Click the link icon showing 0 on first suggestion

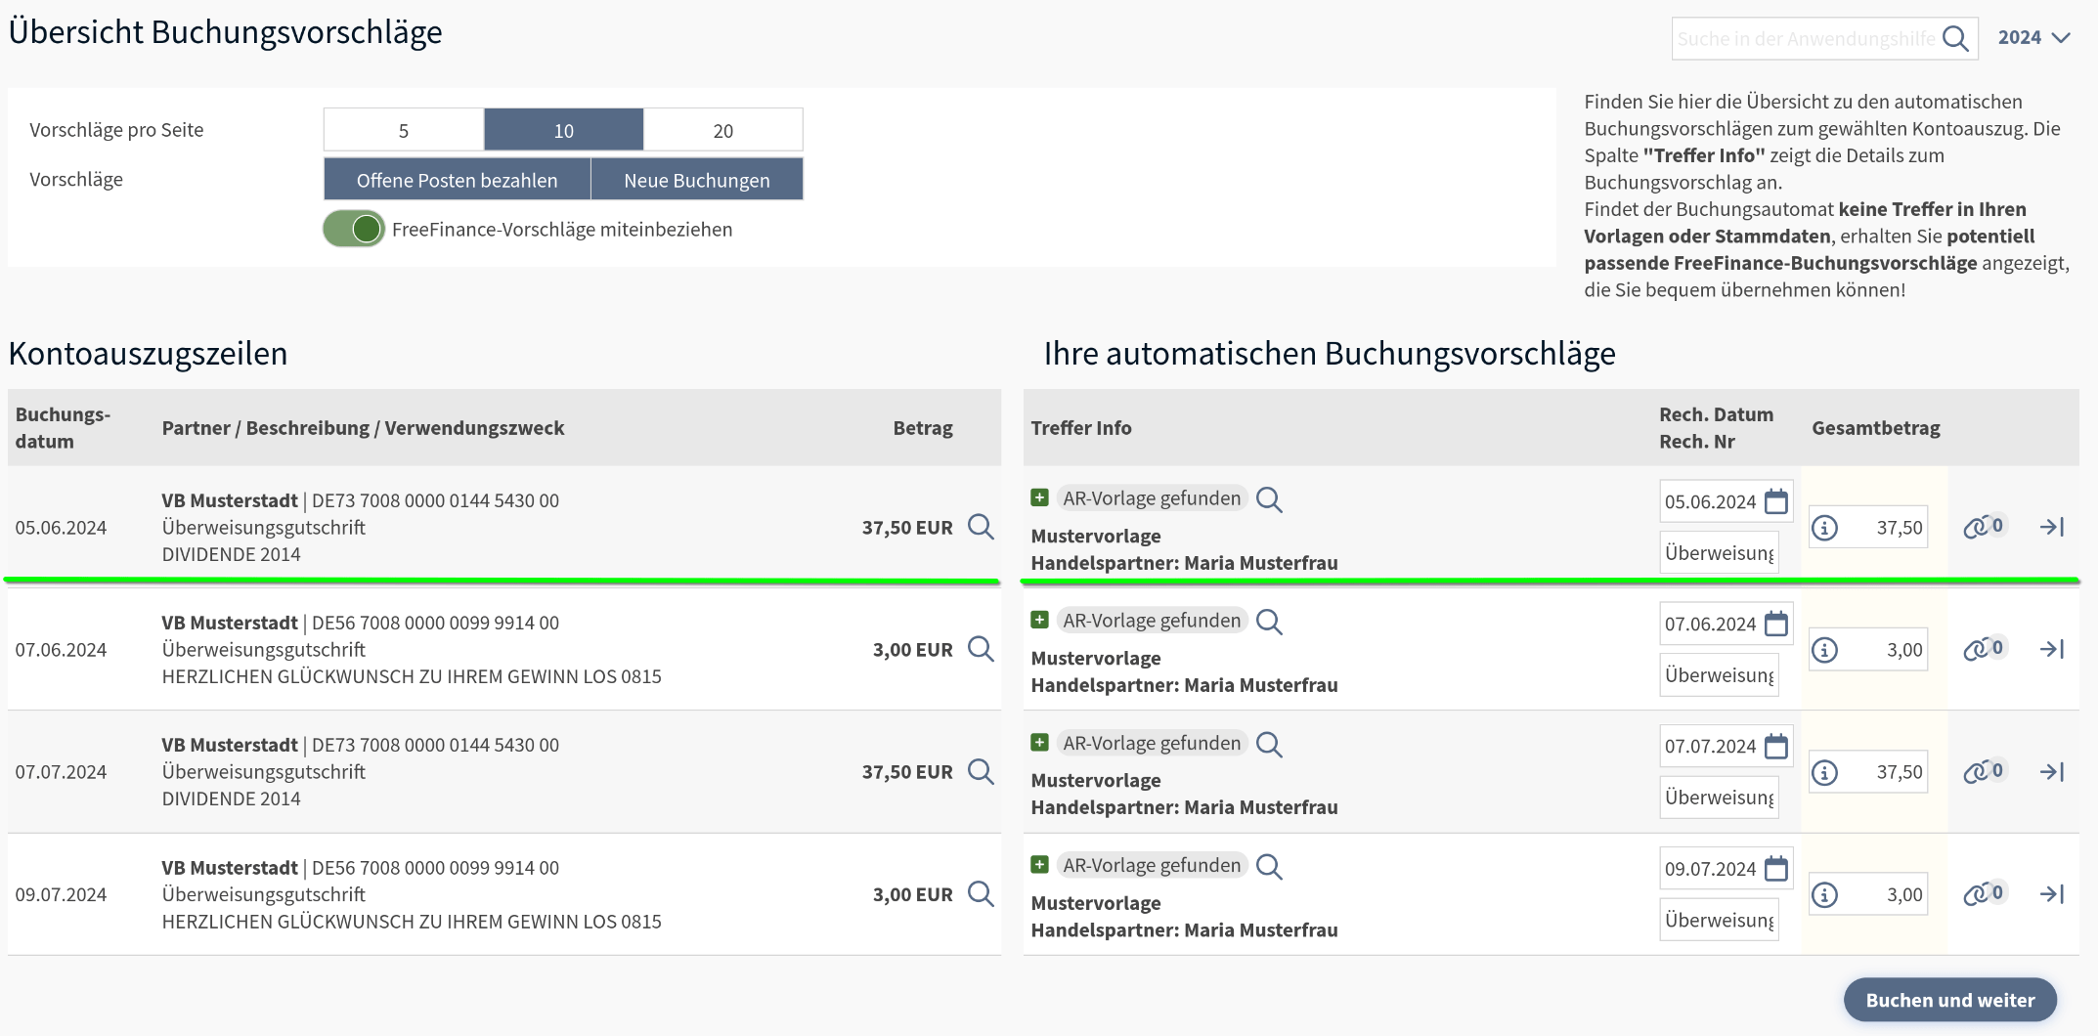pyautogui.click(x=1981, y=526)
